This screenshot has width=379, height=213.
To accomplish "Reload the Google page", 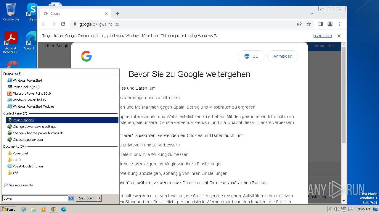I will point(63,24).
